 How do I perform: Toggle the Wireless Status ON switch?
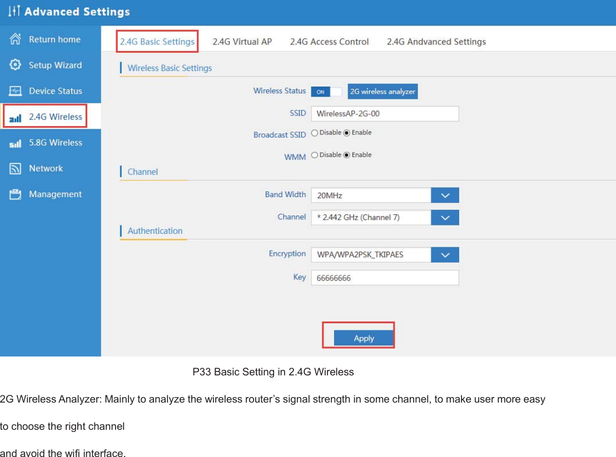point(326,92)
